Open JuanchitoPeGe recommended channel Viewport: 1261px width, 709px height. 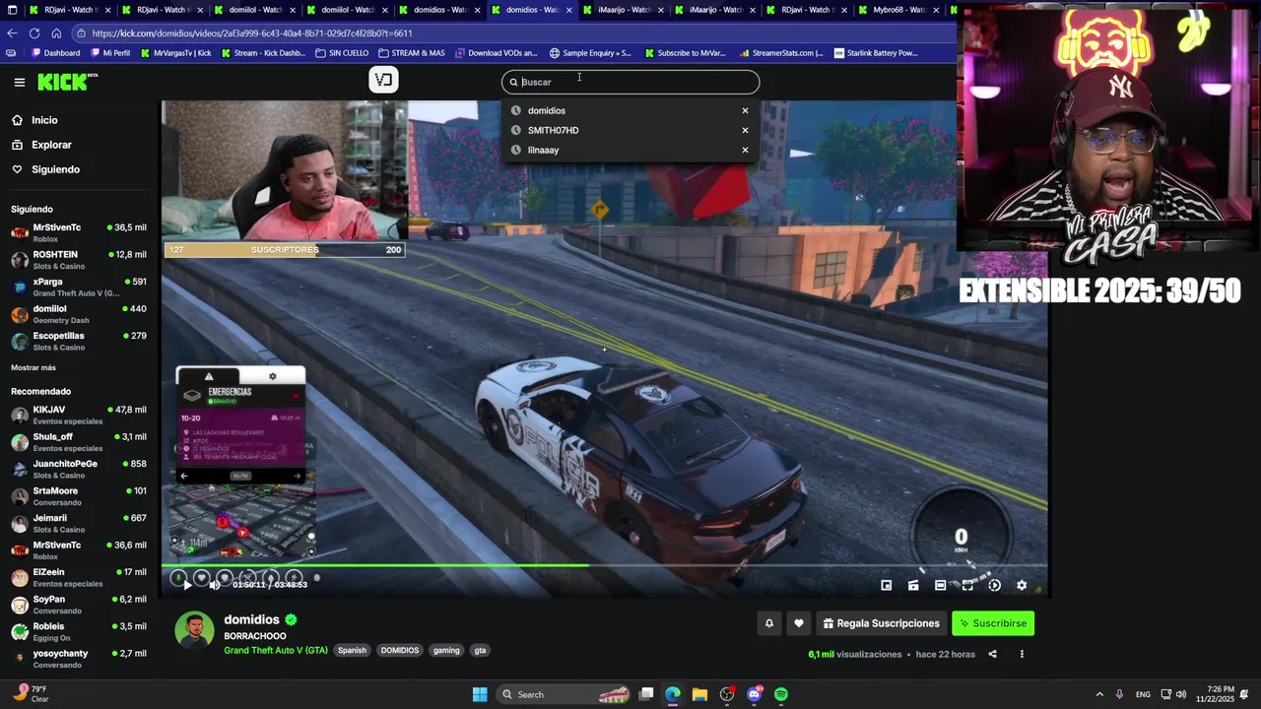tap(79, 469)
